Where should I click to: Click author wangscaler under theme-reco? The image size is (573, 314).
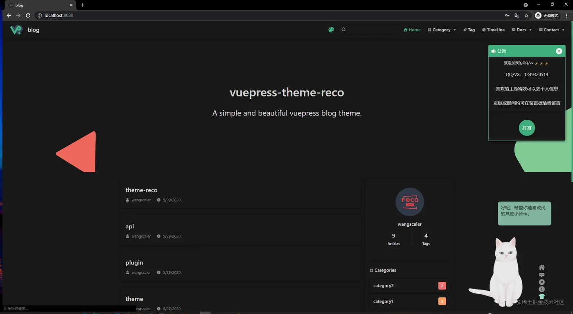click(x=141, y=200)
